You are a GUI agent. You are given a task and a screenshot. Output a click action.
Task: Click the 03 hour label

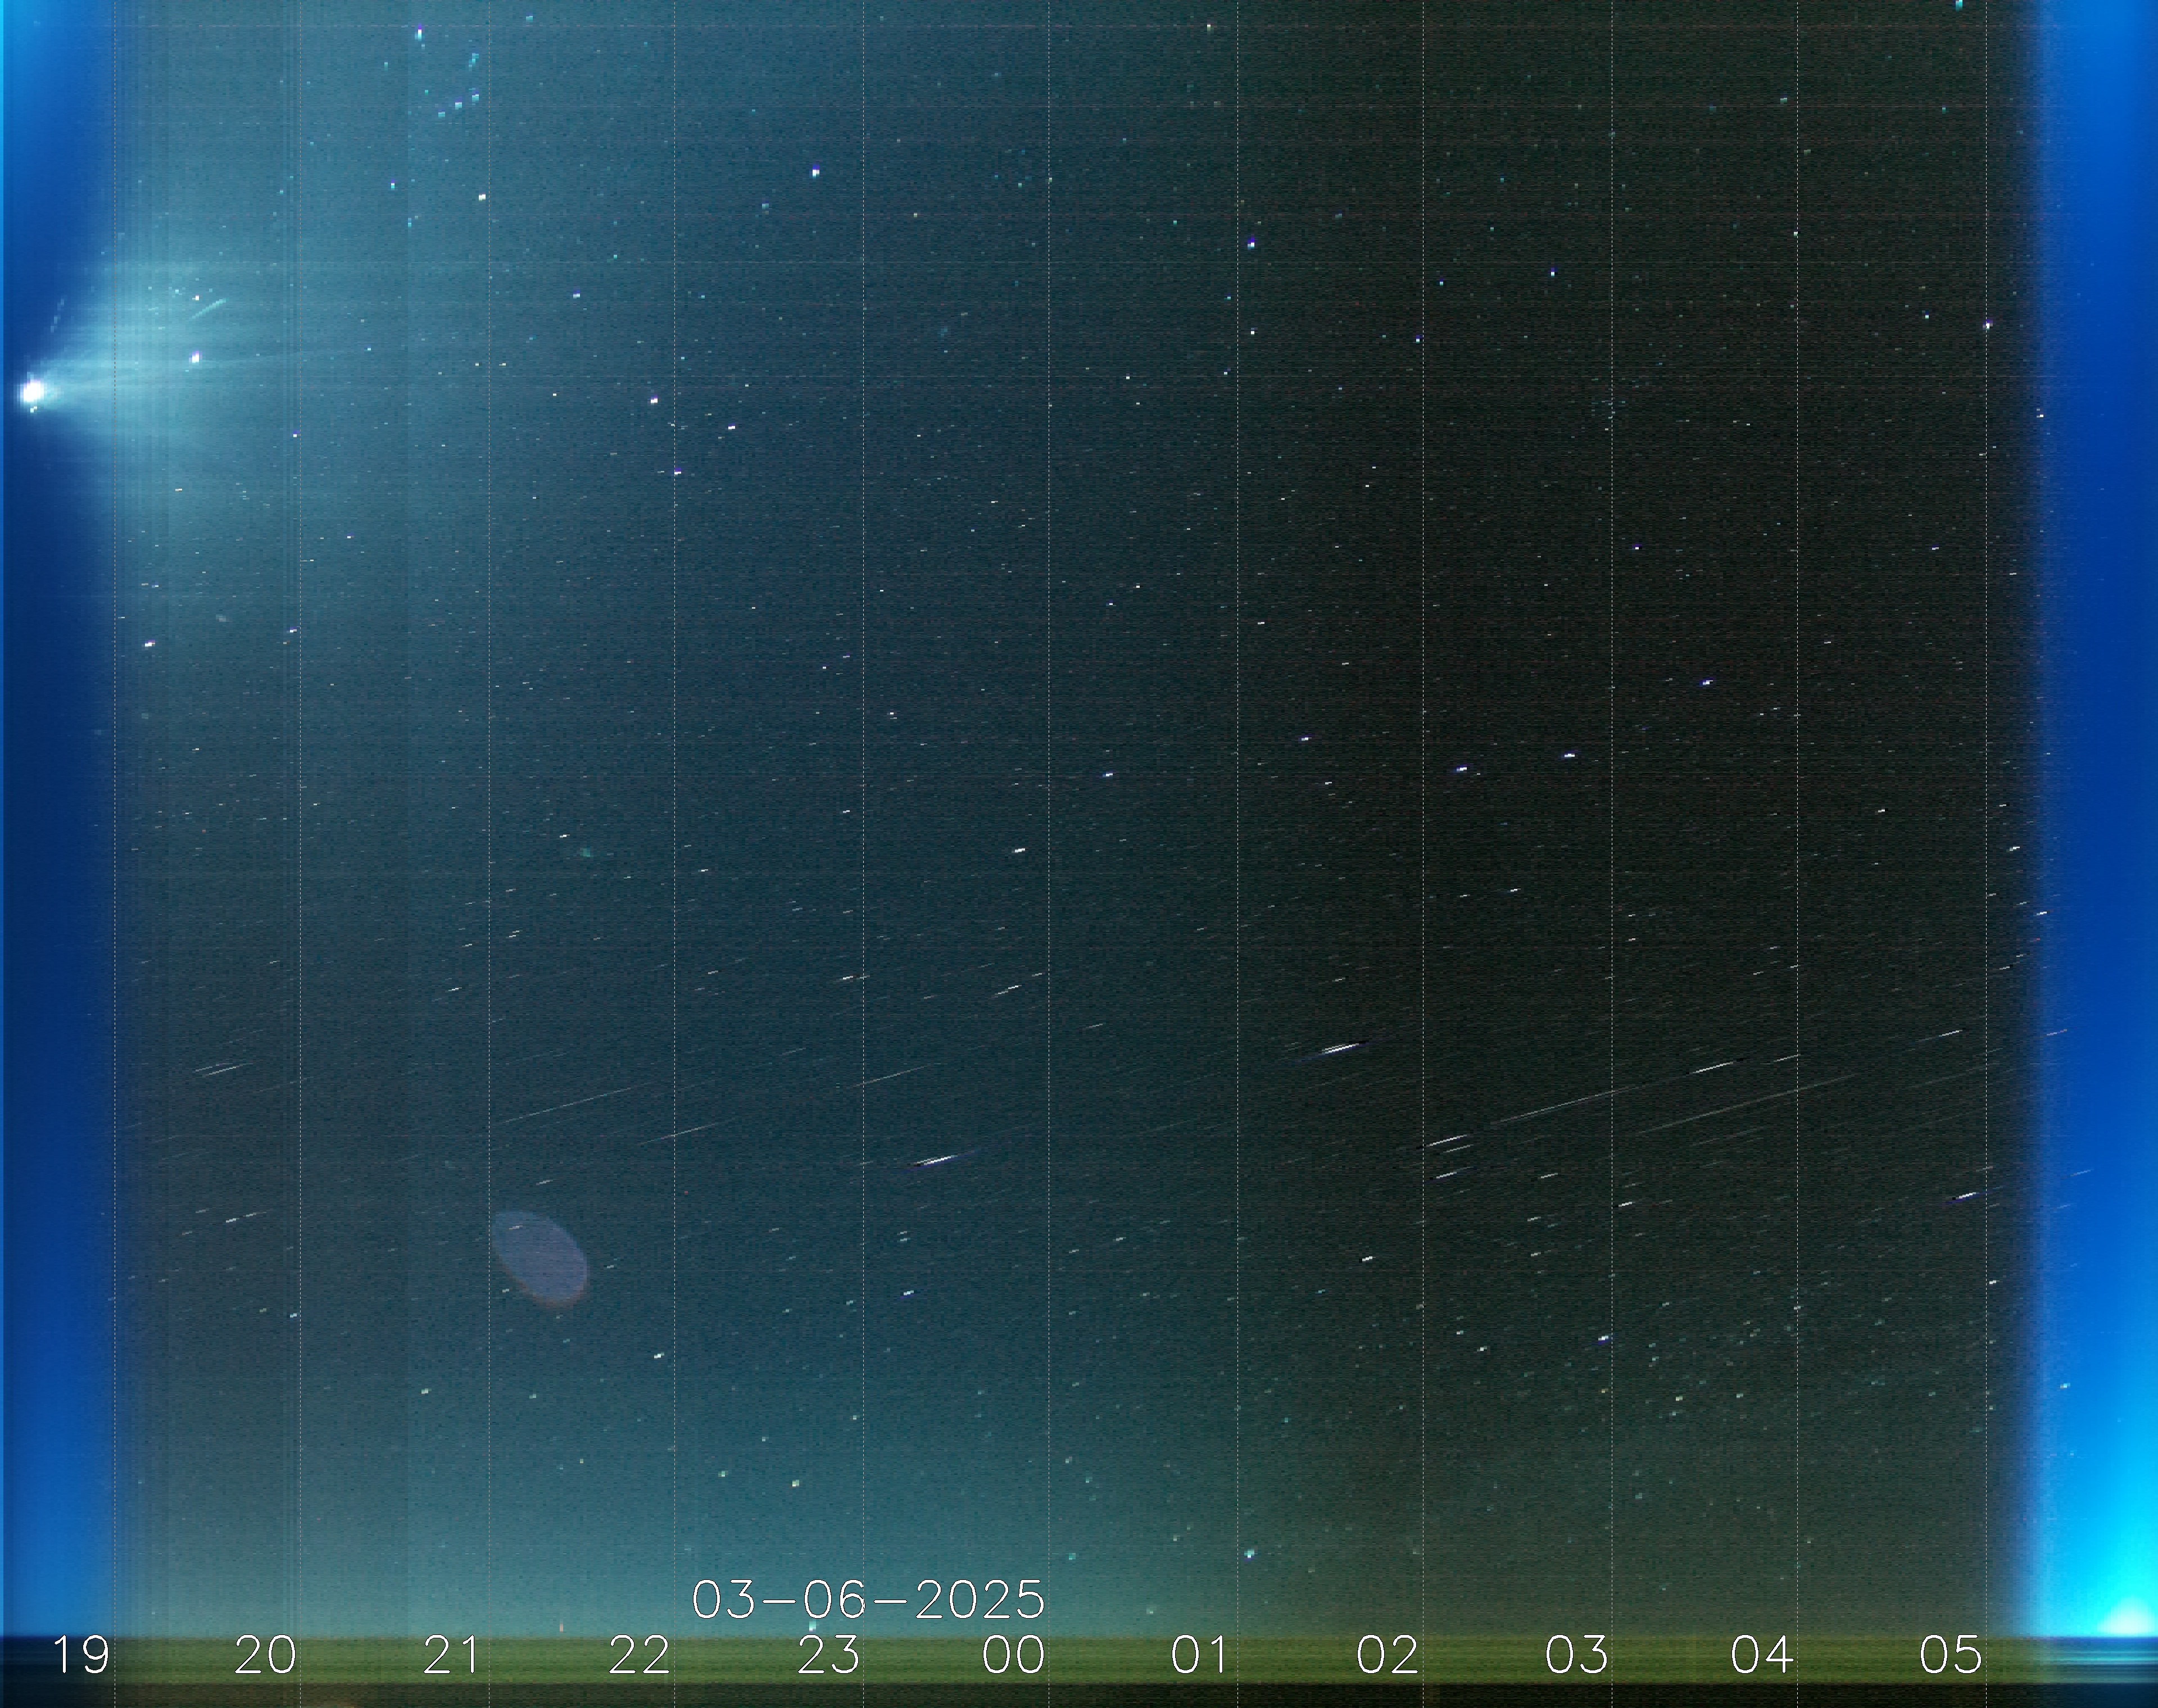click(x=1576, y=1655)
